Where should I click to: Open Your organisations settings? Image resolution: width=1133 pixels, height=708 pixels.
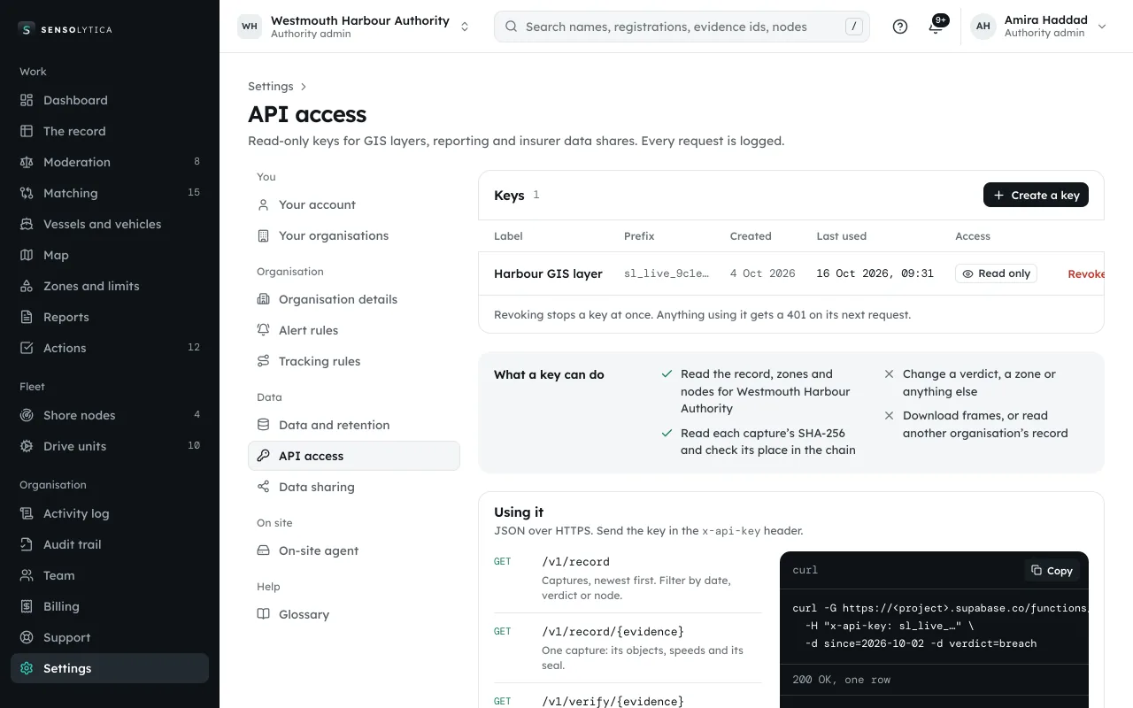pos(354,235)
